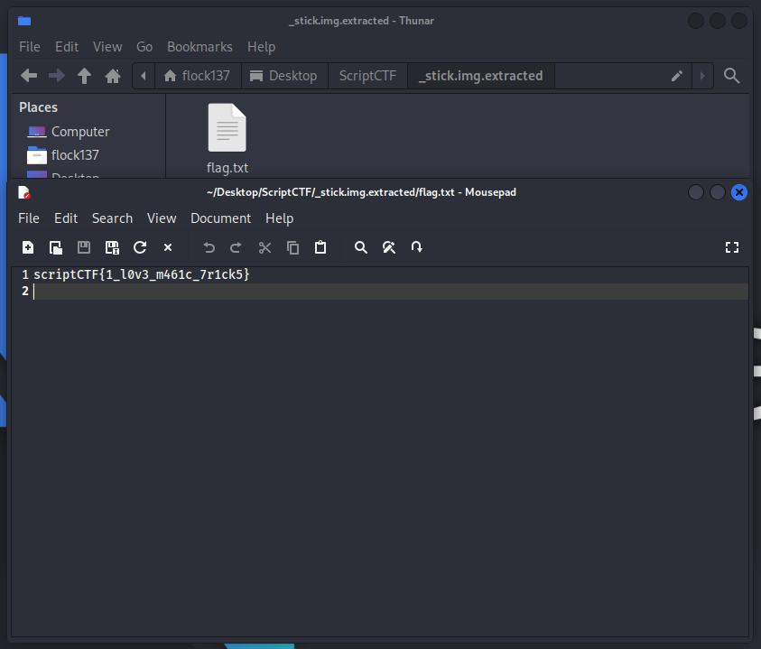
Task: Click the ScriptCTF path bar button
Action: pos(367,76)
